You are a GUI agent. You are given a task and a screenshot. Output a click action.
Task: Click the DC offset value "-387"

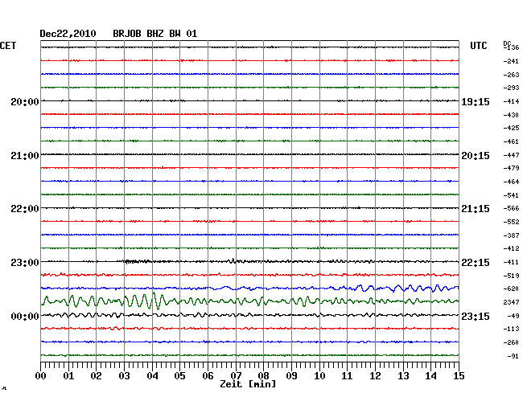pos(511,235)
